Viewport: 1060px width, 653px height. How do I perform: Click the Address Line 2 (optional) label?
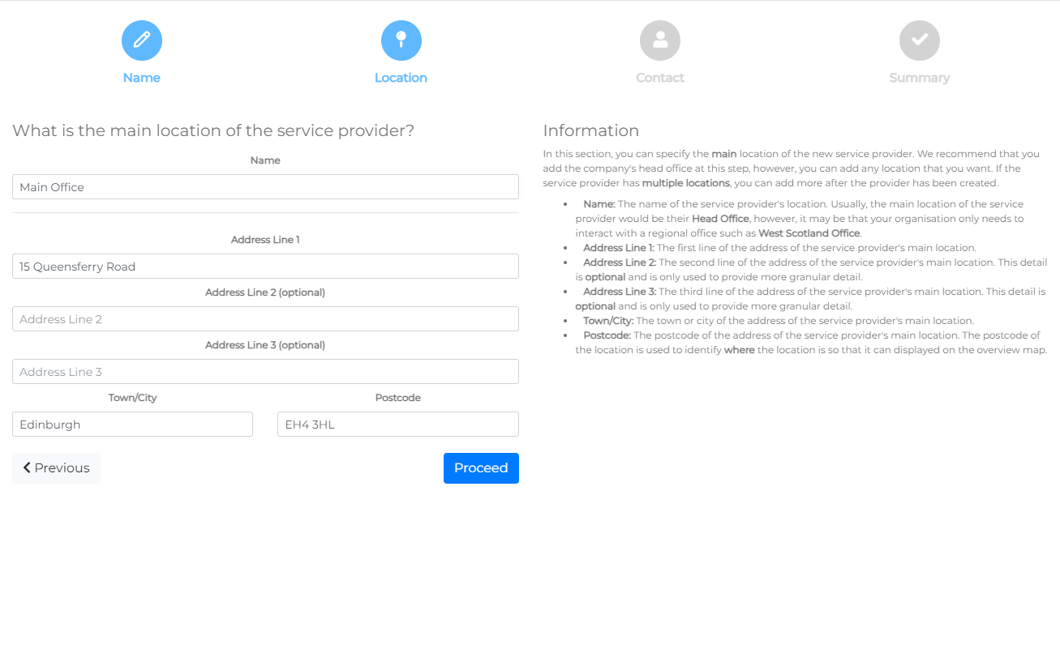265,292
